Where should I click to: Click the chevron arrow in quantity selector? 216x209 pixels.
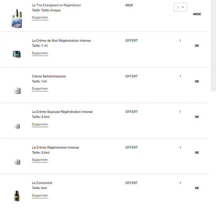183,7
